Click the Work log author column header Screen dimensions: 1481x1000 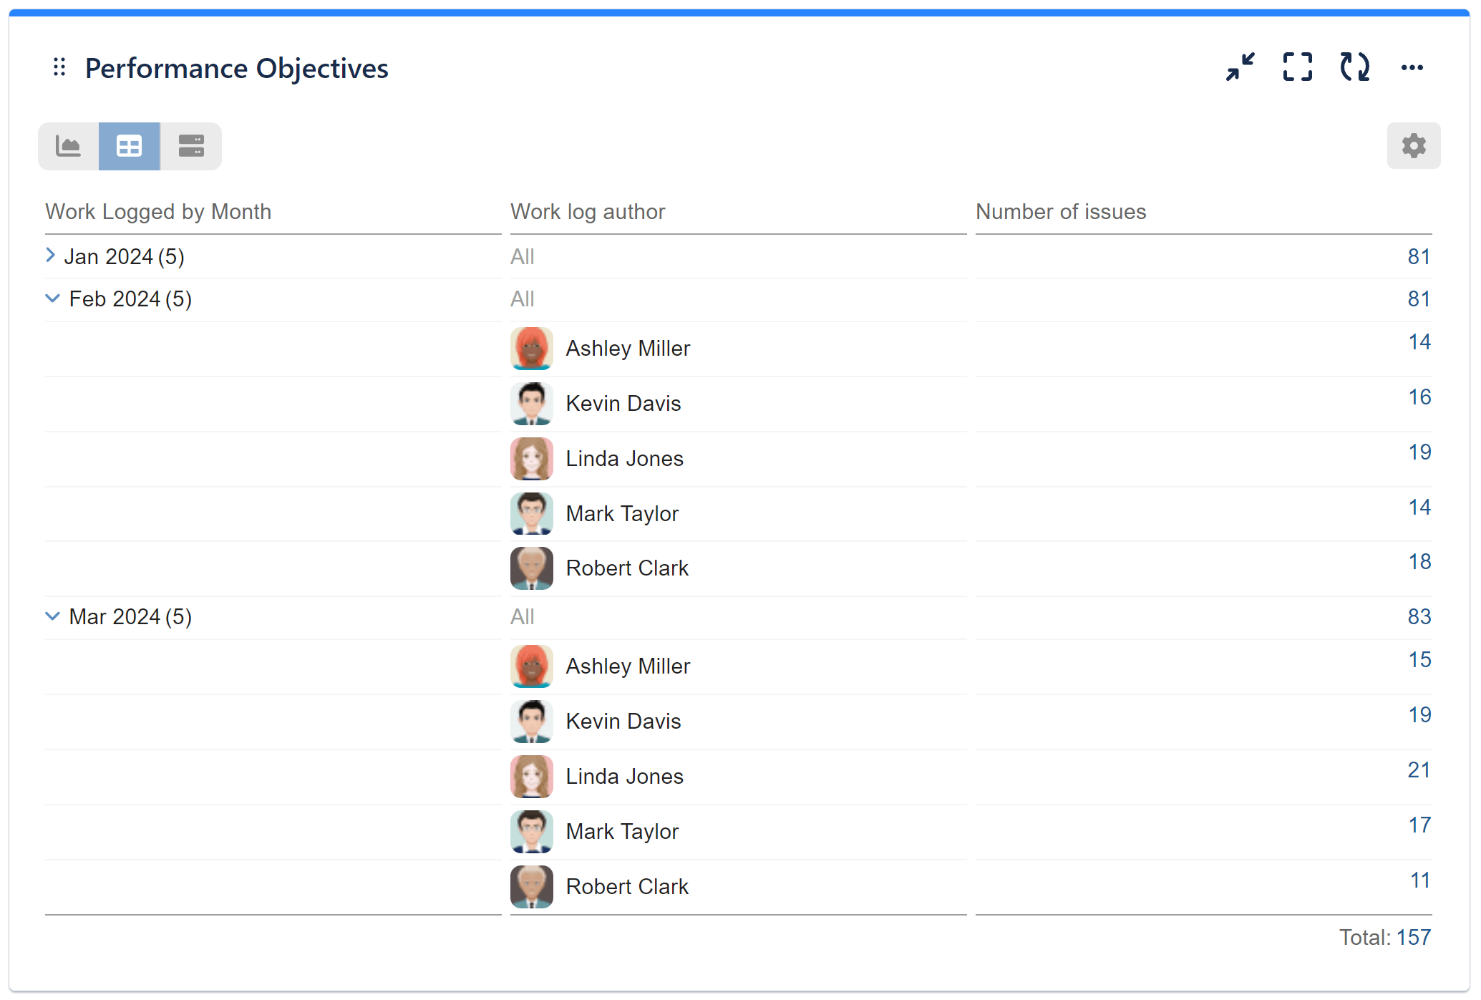pos(588,211)
